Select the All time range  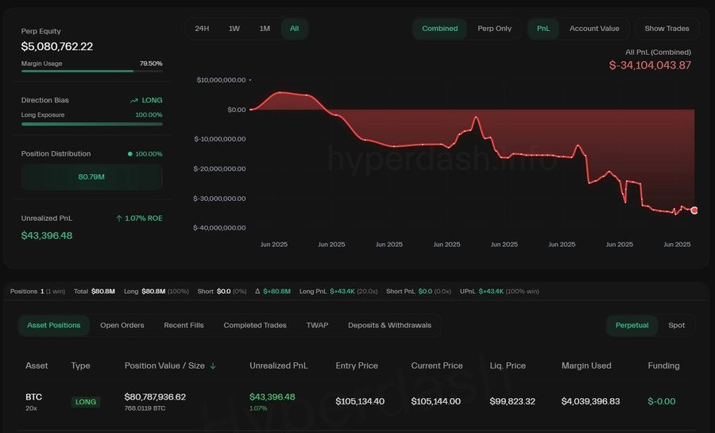[x=294, y=29]
